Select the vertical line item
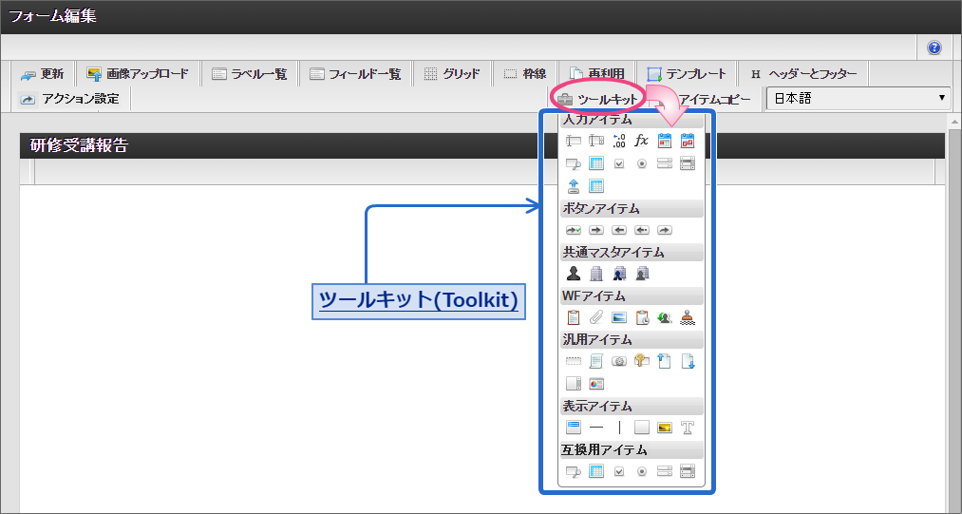This screenshot has height=514, width=962. pos(619,428)
